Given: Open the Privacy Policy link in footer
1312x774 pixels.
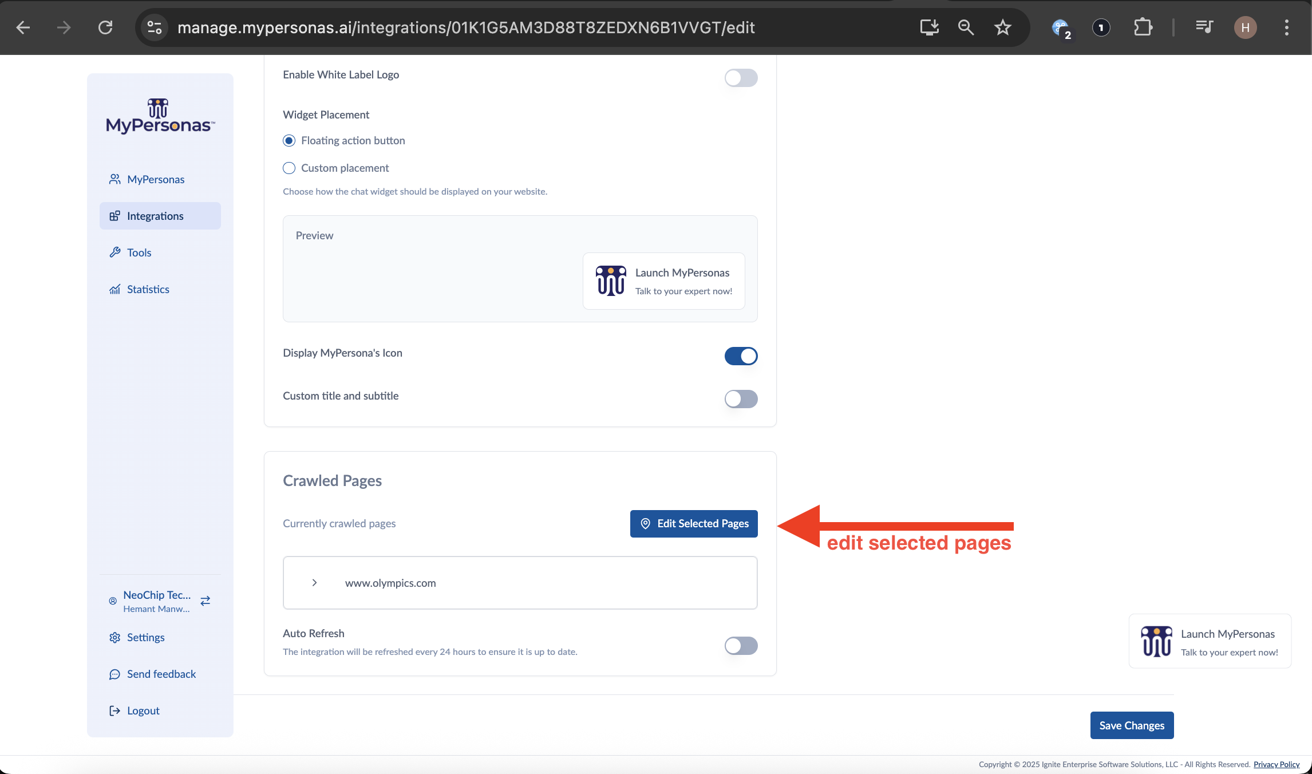Looking at the screenshot, I should 1277,764.
